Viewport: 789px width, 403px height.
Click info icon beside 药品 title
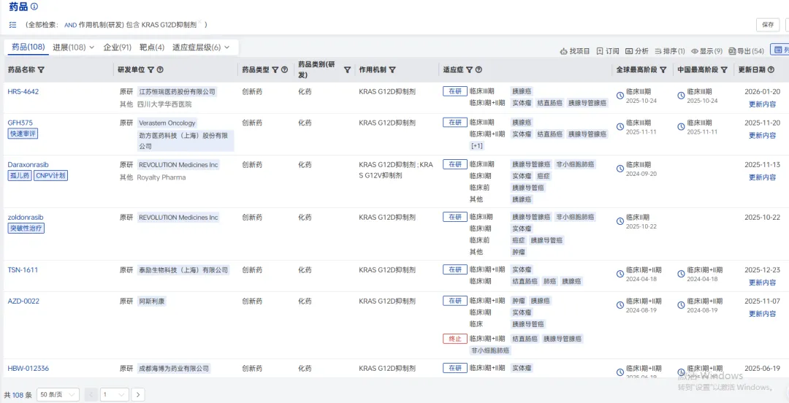(x=34, y=7)
